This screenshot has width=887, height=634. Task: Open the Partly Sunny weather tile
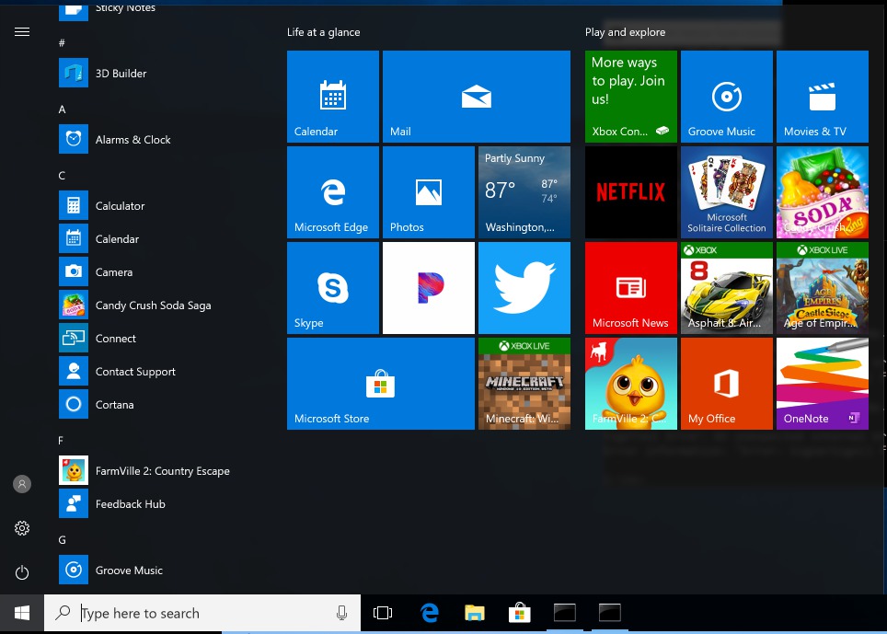(524, 192)
